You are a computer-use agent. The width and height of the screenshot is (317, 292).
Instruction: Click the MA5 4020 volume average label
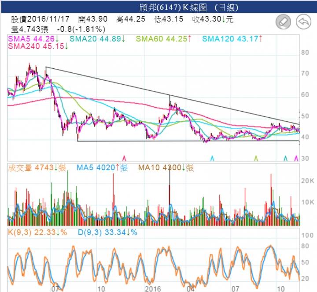click(102, 168)
